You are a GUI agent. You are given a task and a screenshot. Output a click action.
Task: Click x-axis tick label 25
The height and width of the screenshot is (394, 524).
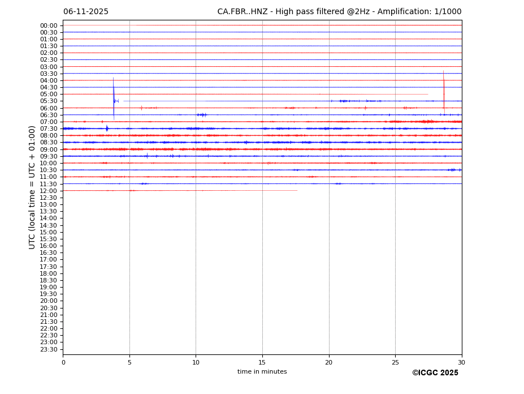pyautogui.click(x=395, y=363)
